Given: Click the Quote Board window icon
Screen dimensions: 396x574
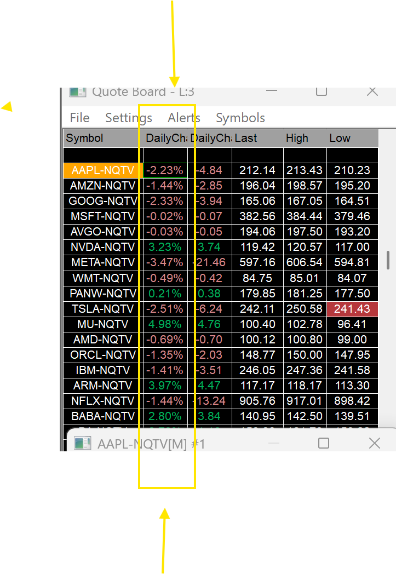Looking at the screenshot, I should pos(78,91).
